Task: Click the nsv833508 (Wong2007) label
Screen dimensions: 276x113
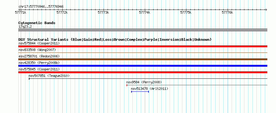Action: coord(37,50)
